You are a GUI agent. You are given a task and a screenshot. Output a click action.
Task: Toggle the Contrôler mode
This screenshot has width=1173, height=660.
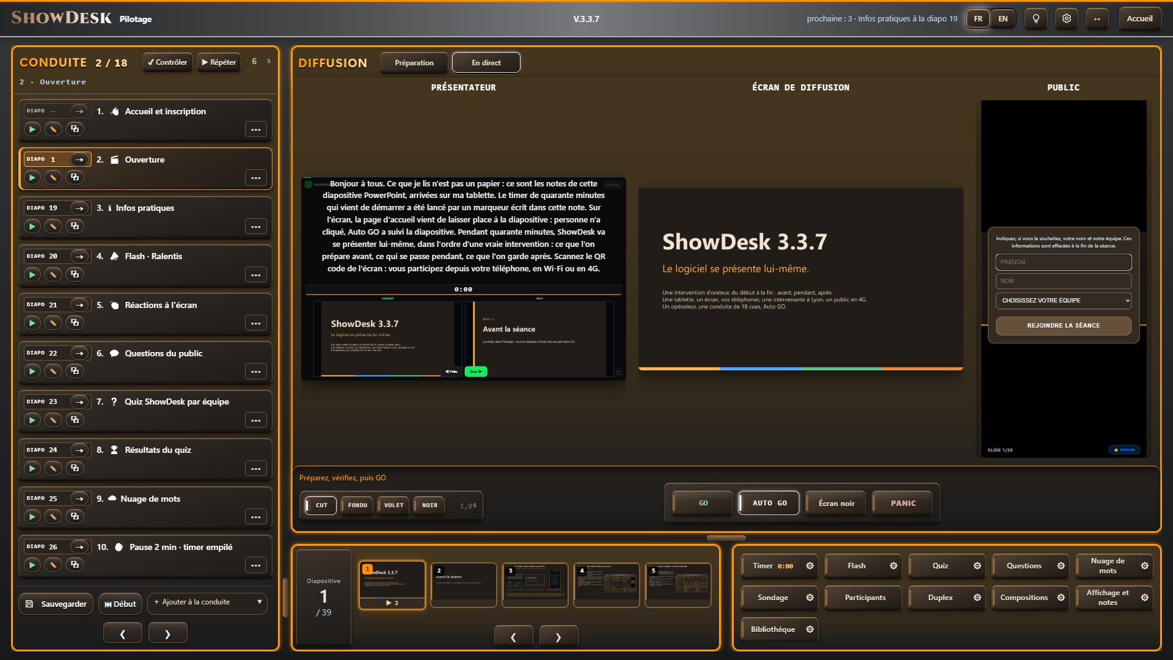click(167, 62)
